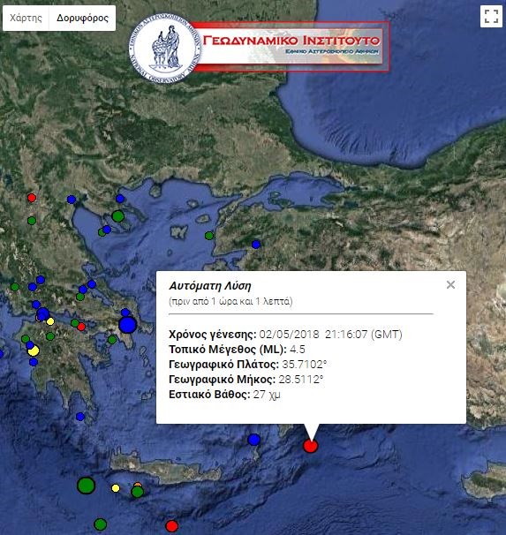The image size is (506, 535).
Task: Select the largest blue marker near Athens
Action: pyautogui.click(x=128, y=325)
